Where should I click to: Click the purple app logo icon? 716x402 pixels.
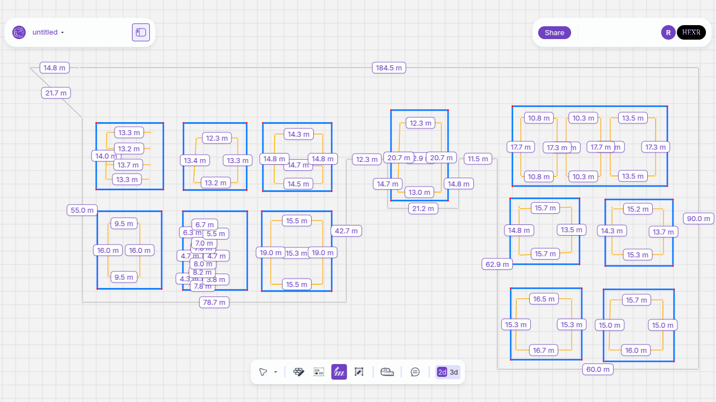pos(19,32)
